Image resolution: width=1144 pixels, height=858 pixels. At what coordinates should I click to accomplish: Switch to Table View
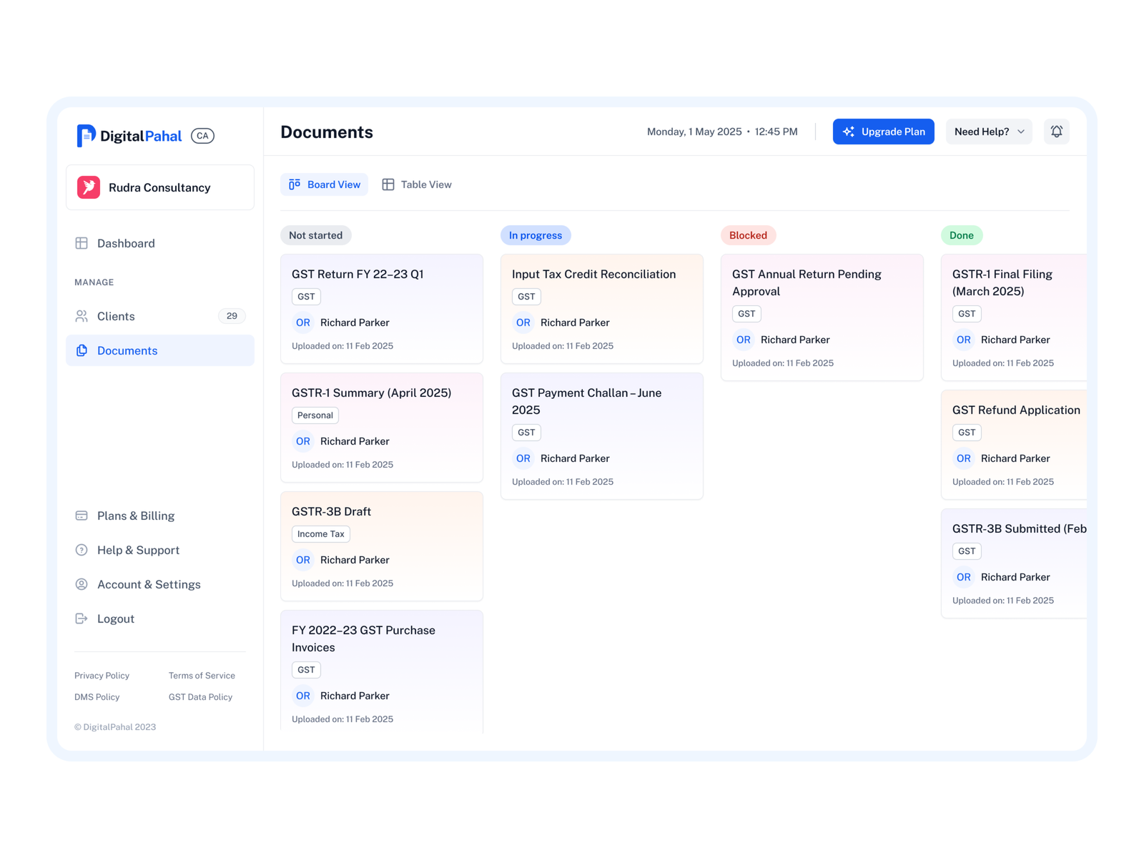[x=417, y=184]
